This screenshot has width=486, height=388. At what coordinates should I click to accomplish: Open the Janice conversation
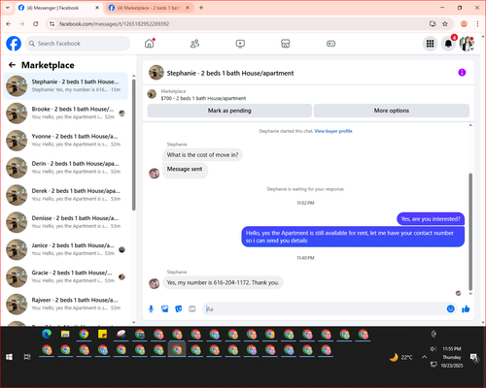(x=66, y=249)
